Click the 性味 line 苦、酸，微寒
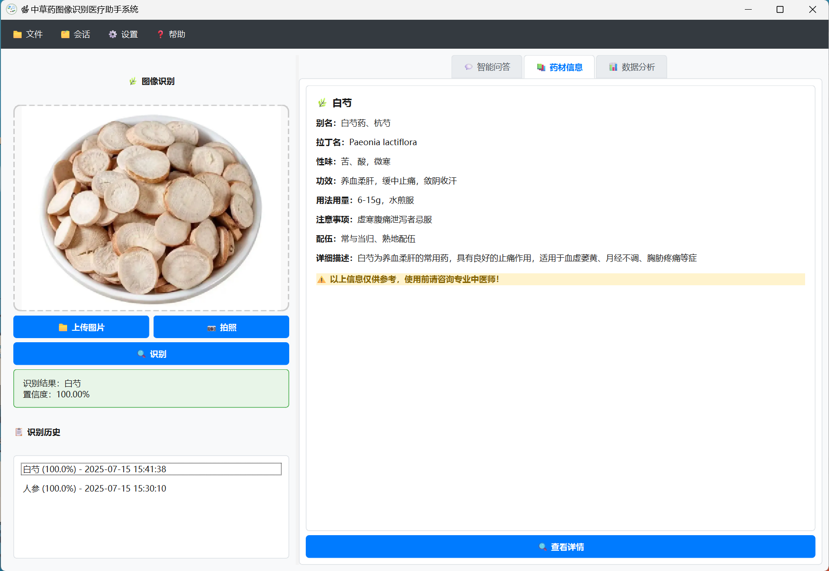Image resolution: width=829 pixels, height=571 pixels. coord(353,162)
